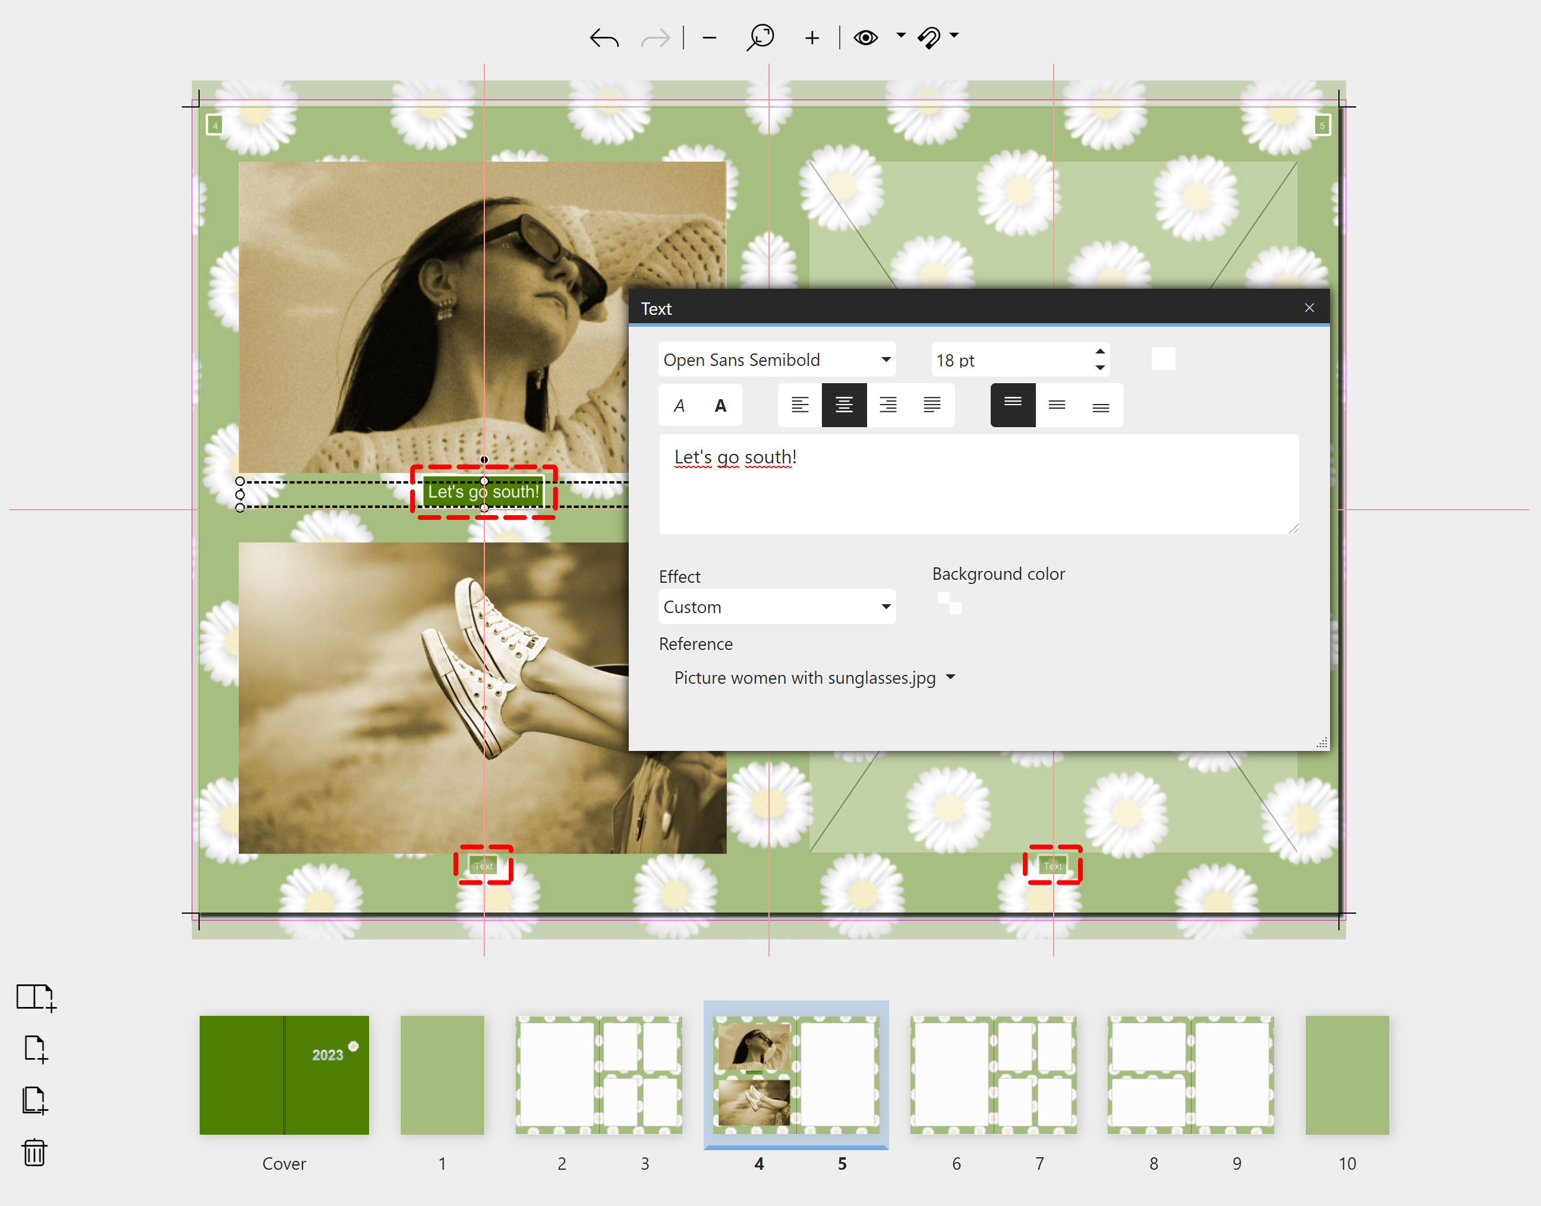Viewport: 1541px width, 1206px height.
Task: Toggle italic text style
Action: [679, 405]
